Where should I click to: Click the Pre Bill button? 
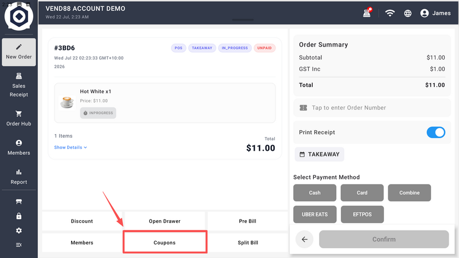click(x=248, y=221)
